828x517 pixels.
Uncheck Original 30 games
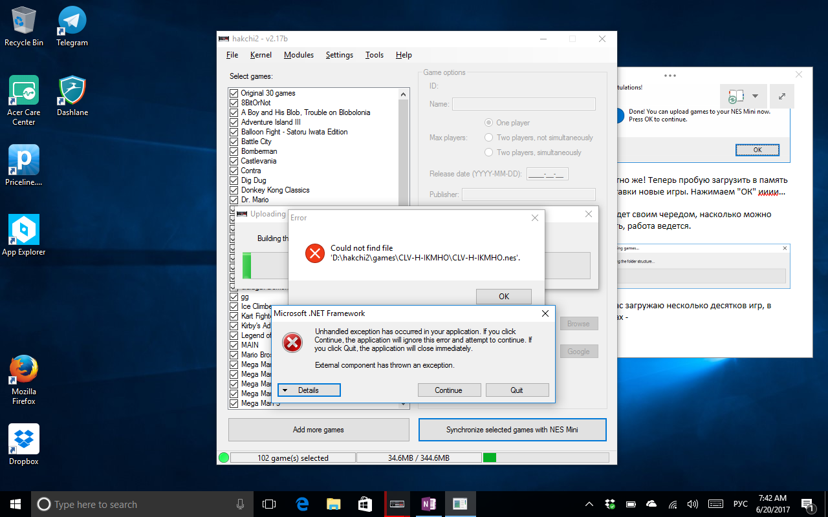tap(234, 93)
